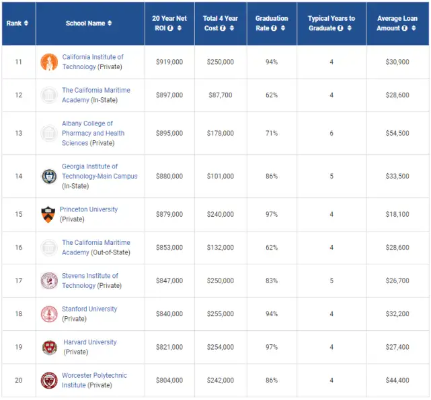
Task: Sort by Typical Years to Graduate arrows
Action: pyautogui.click(x=350, y=28)
